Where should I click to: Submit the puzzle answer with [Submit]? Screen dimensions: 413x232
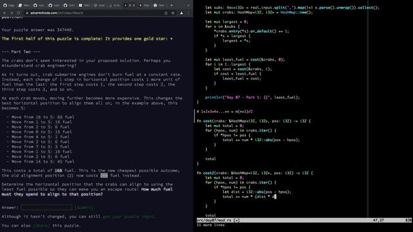[84, 208]
